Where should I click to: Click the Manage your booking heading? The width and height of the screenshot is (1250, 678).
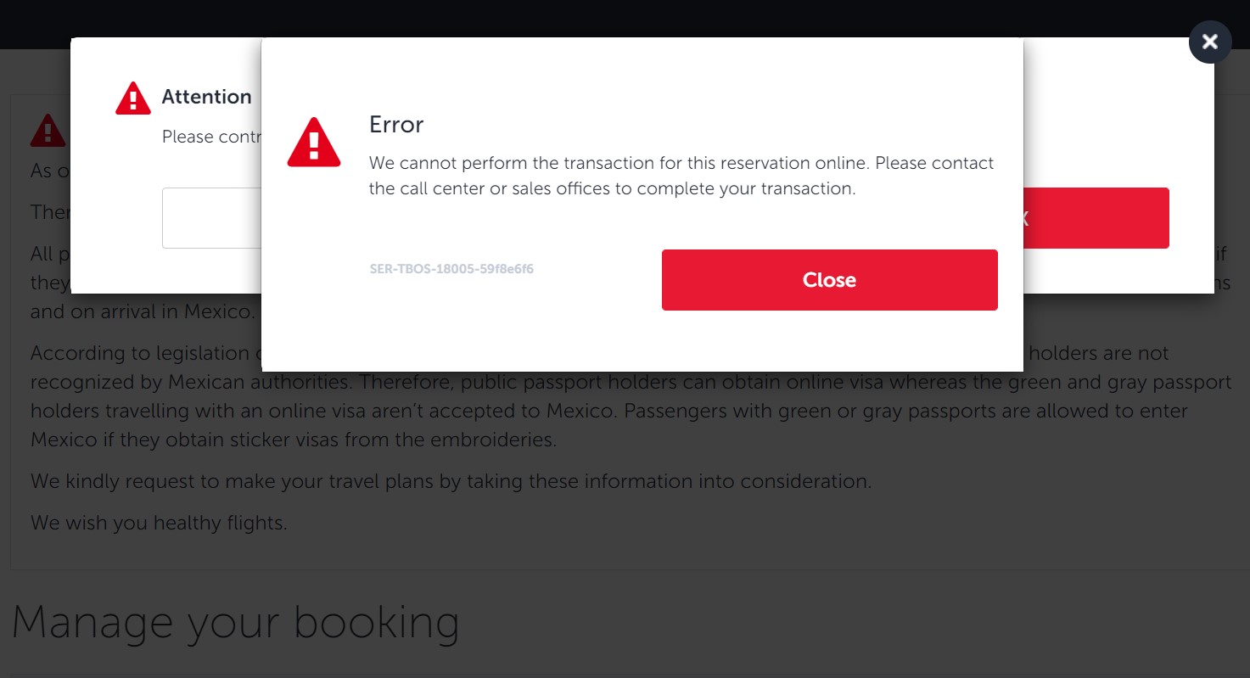click(x=236, y=622)
